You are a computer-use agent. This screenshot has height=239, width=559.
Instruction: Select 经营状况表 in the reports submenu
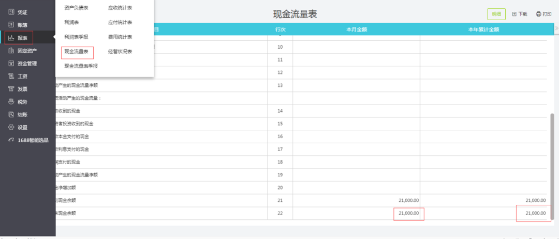click(120, 52)
